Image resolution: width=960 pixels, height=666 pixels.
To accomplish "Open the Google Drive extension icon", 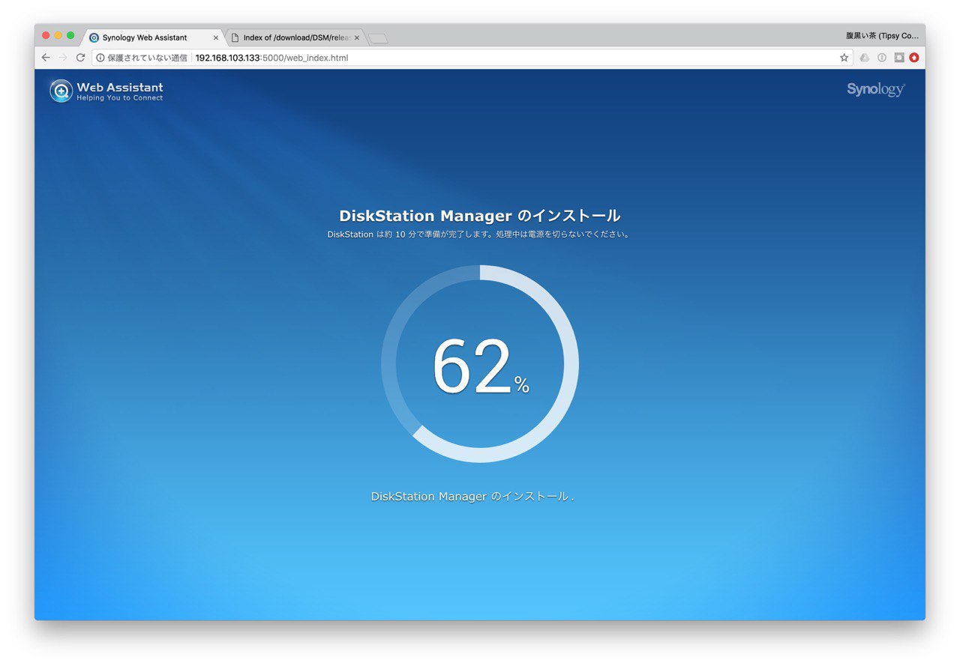I will tap(864, 58).
